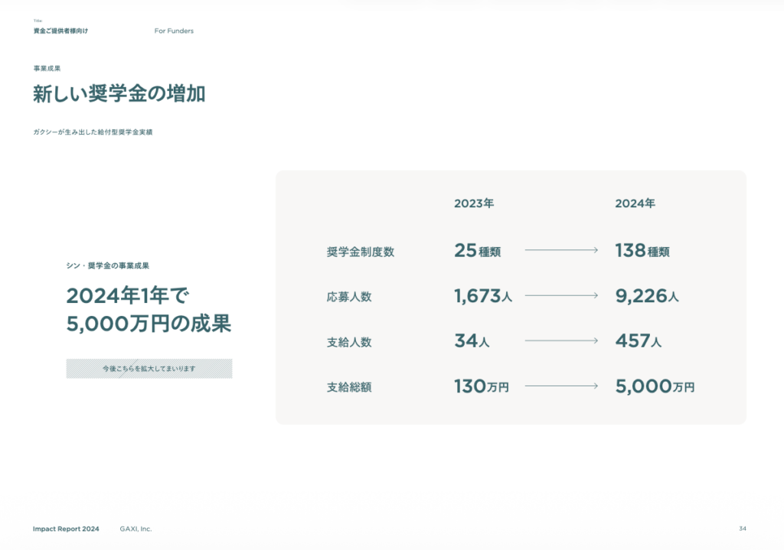Click the Impact Report 2024 footer text
Screen dimensions: 784x550
pos(66,529)
